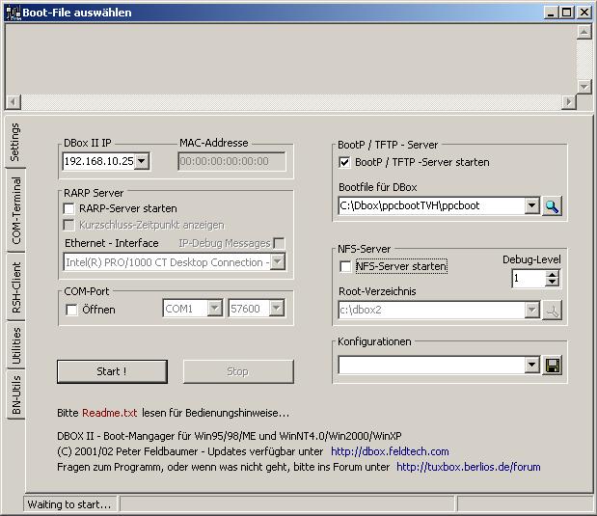Click log pane scroll down arrow
Screen dimensions: 597x516
click(583, 87)
